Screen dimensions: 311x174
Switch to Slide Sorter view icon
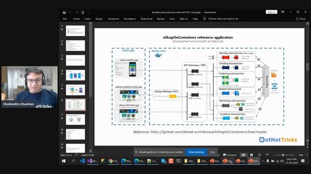point(251,155)
